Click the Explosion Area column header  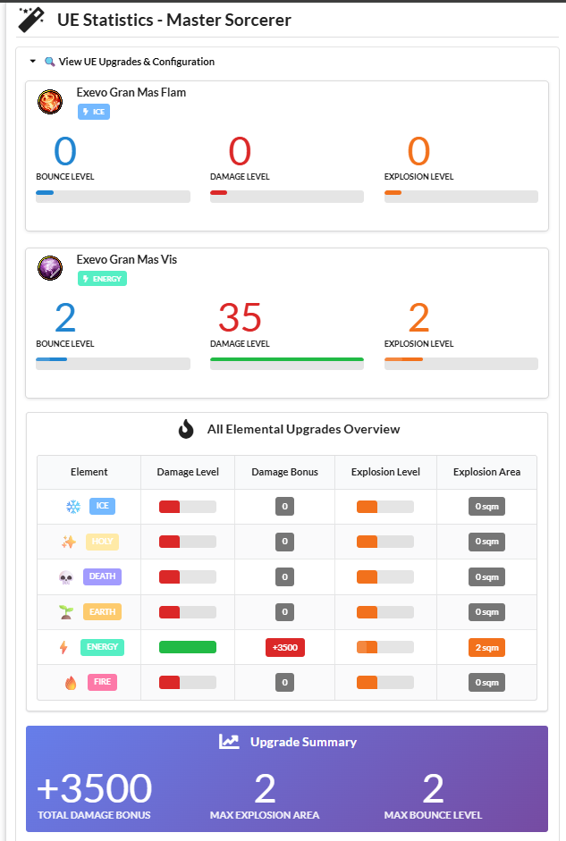486,472
